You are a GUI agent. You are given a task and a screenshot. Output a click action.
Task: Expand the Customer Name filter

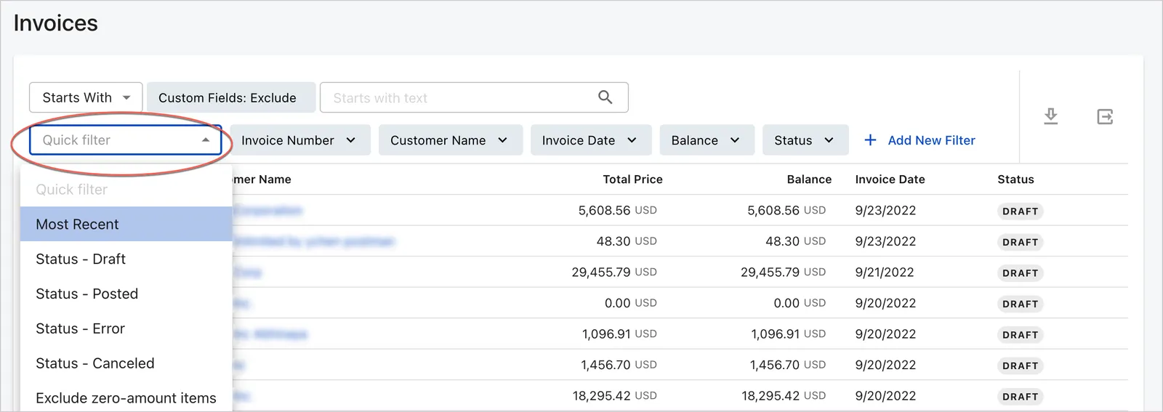pos(451,140)
